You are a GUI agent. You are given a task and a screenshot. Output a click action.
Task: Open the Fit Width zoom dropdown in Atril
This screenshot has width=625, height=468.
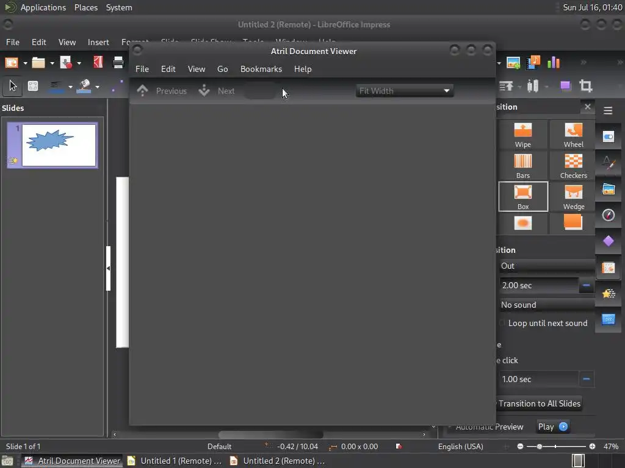pos(404,91)
